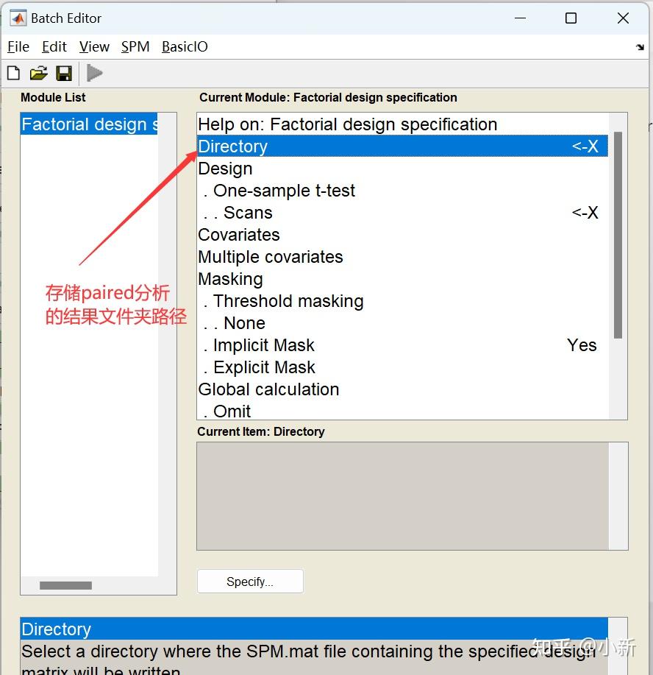Open the View menu
The height and width of the screenshot is (675, 653).
pyautogui.click(x=94, y=46)
